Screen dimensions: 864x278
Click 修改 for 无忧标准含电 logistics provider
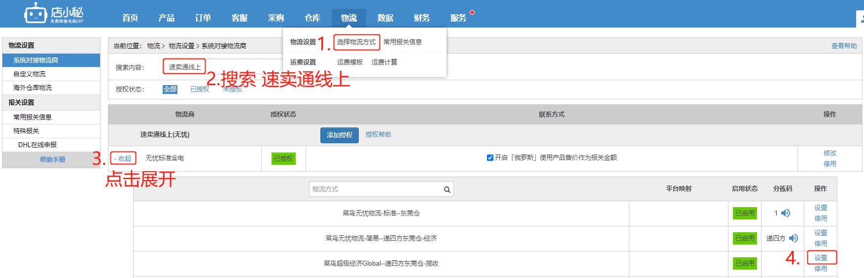(829, 153)
